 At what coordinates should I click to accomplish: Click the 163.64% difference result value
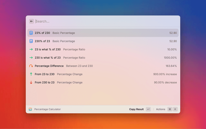tap(171, 66)
